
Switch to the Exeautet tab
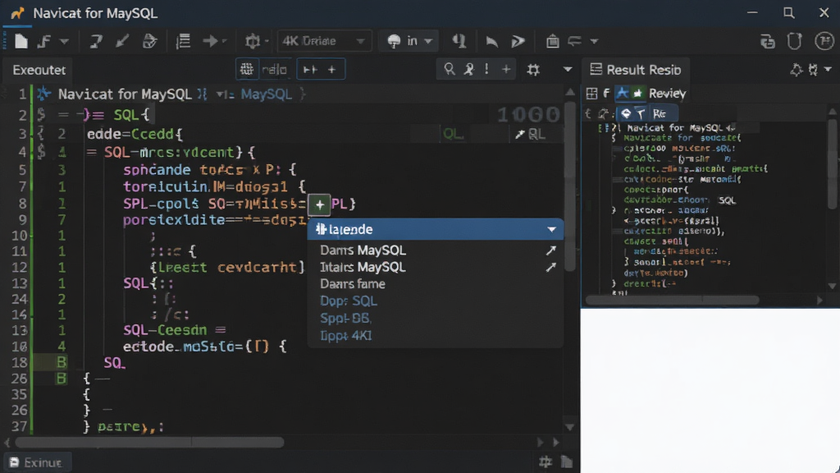[39, 71]
